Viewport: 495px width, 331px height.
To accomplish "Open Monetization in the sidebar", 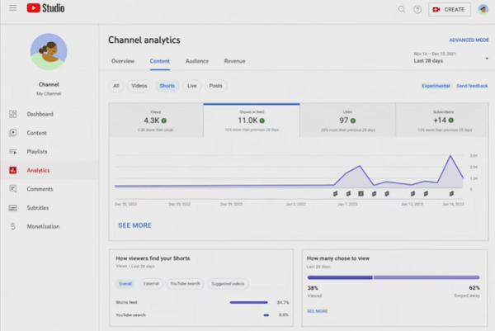I will coord(43,226).
